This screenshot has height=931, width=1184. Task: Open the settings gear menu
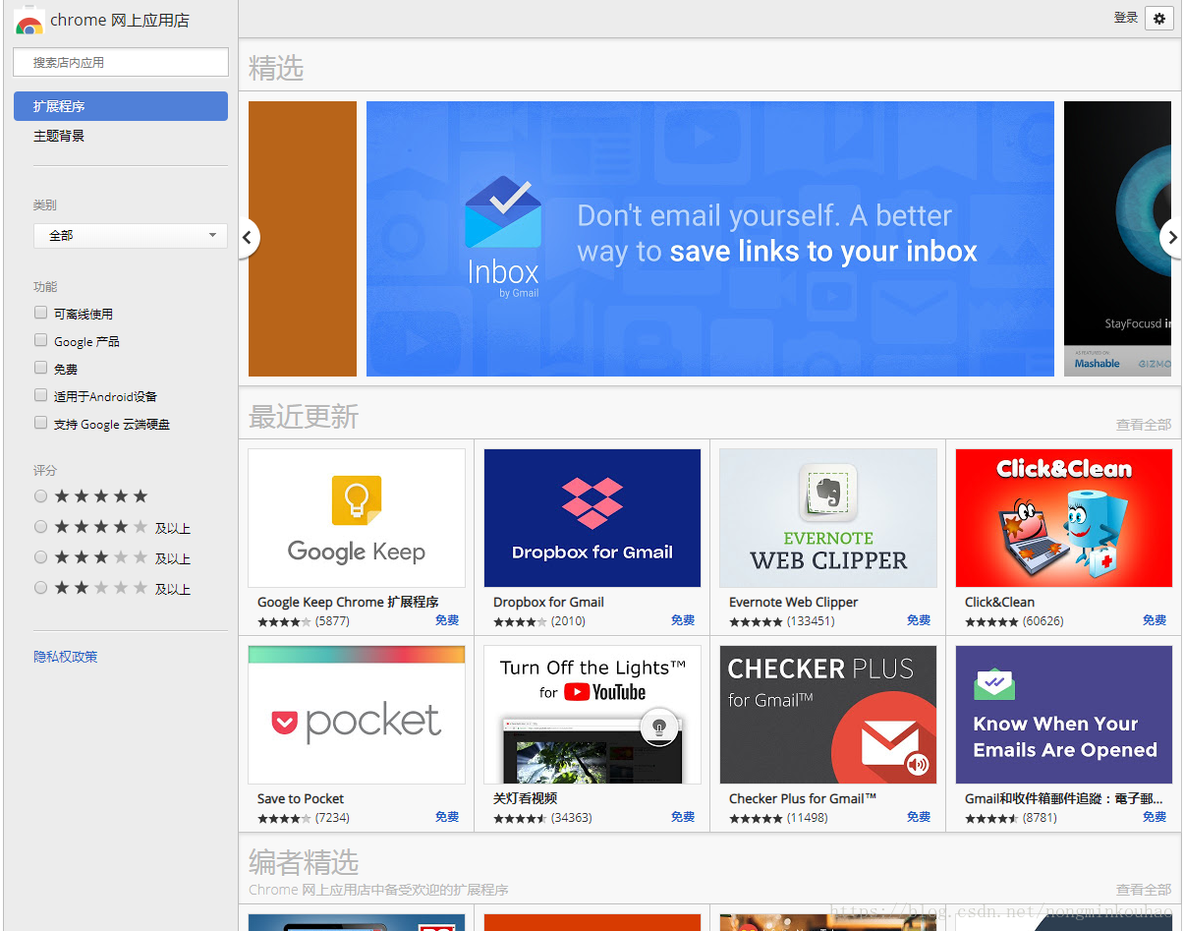click(1159, 18)
